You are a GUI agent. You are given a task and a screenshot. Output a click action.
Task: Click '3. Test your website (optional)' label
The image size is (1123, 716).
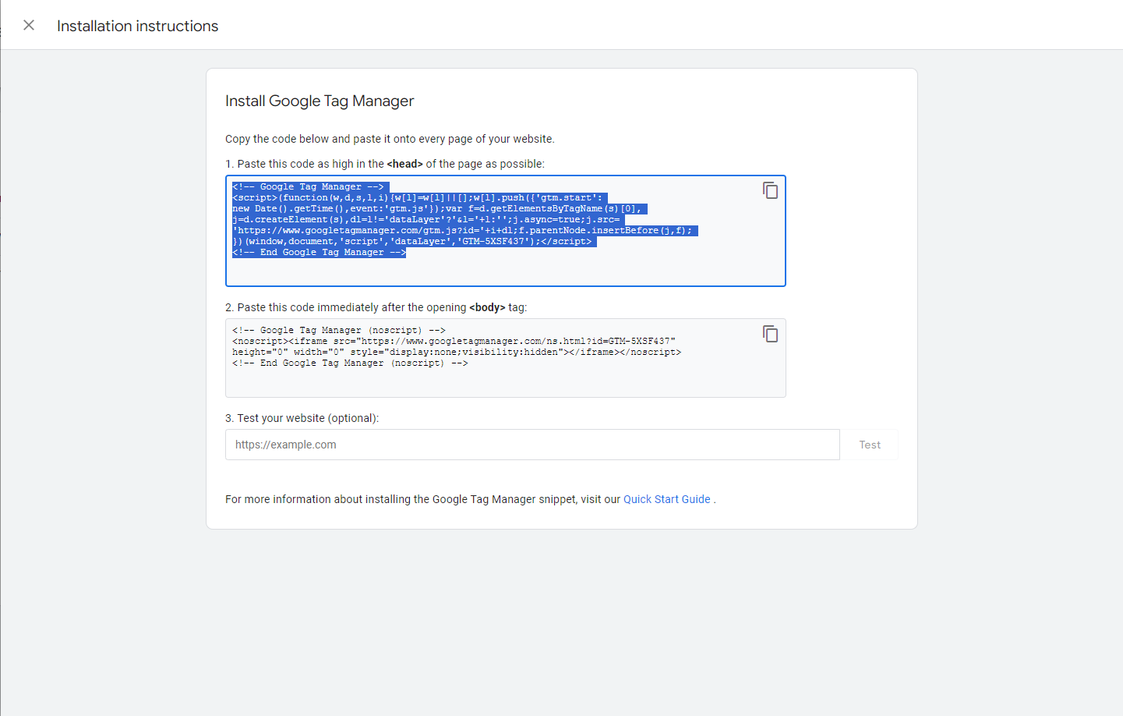302,418
